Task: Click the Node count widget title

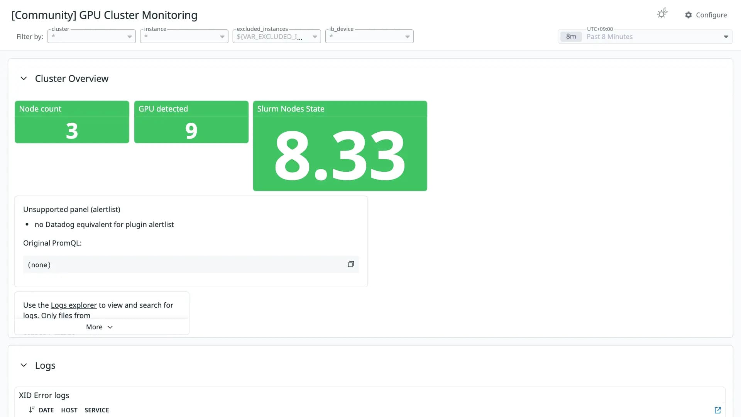Action: [x=40, y=109]
